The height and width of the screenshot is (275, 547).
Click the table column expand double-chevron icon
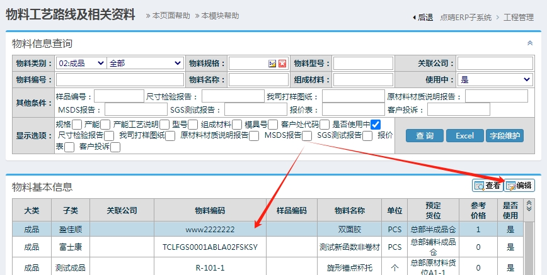529,206
